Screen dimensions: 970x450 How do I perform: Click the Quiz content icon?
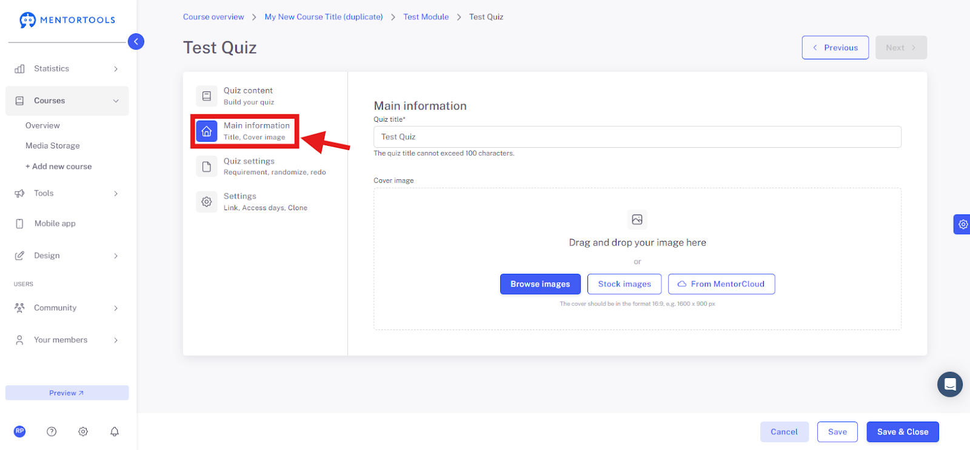[x=206, y=96]
